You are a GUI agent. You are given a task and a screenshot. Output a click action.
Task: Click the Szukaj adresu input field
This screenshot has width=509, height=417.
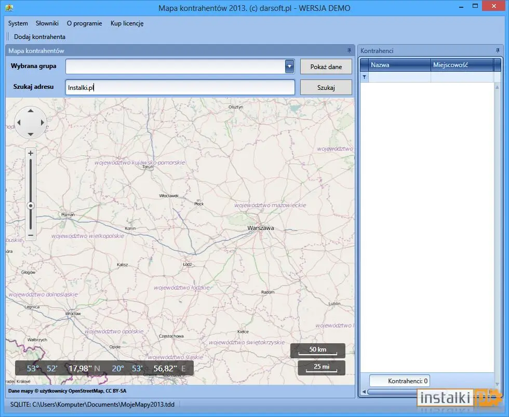180,87
